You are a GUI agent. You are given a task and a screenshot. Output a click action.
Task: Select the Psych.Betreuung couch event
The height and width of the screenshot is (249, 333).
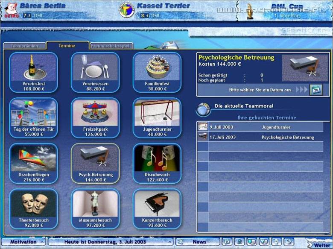(95, 164)
